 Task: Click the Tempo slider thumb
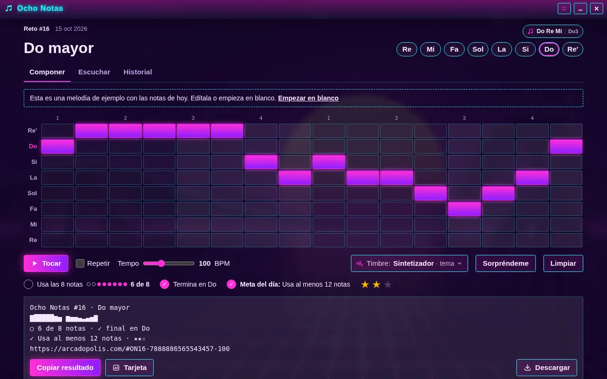click(161, 263)
